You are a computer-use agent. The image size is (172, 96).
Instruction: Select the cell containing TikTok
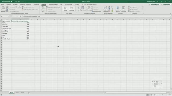pyautogui.click(x=7, y=23)
